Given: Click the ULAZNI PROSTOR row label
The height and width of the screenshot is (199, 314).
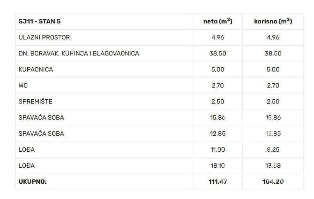Looking at the screenshot, I should [x=44, y=38].
